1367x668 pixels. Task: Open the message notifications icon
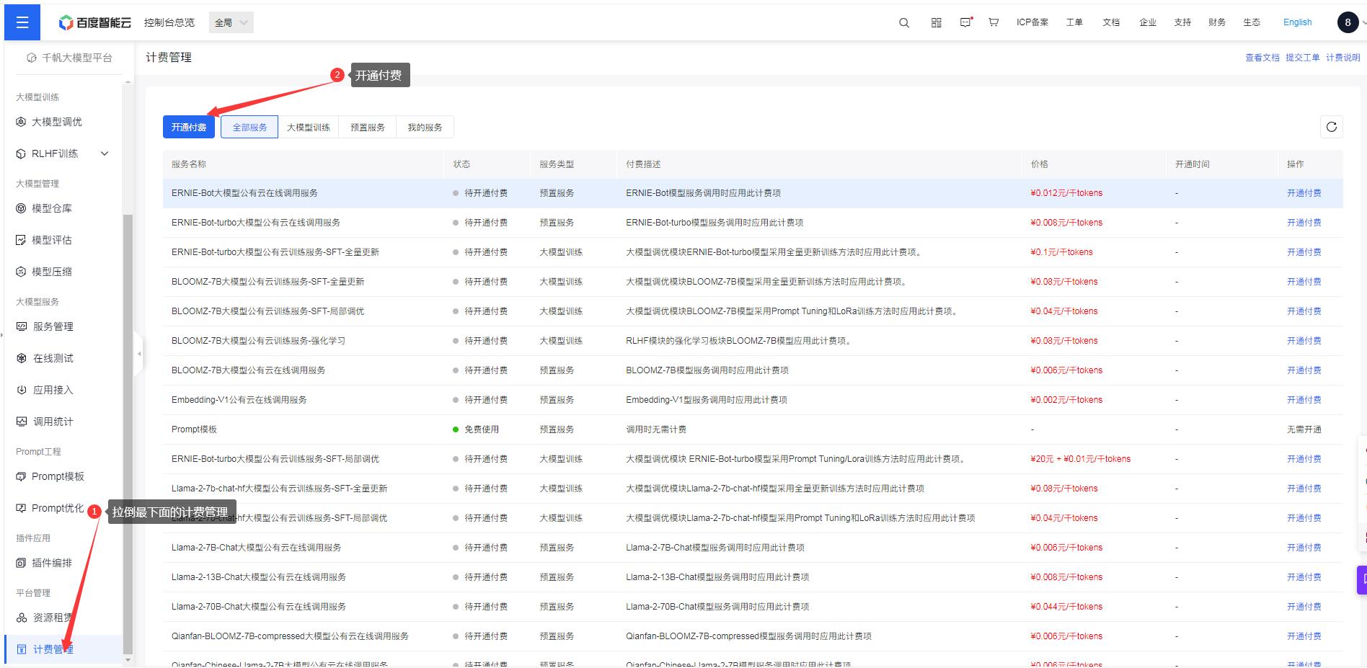tap(966, 22)
